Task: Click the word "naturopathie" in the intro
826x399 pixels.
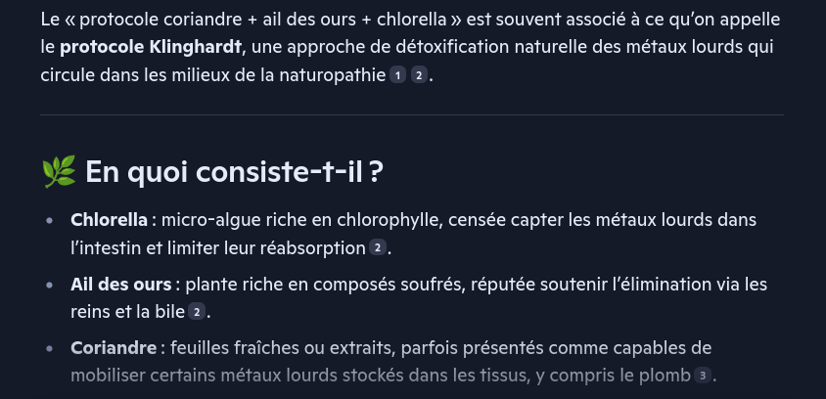Action: [x=333, y=76]
